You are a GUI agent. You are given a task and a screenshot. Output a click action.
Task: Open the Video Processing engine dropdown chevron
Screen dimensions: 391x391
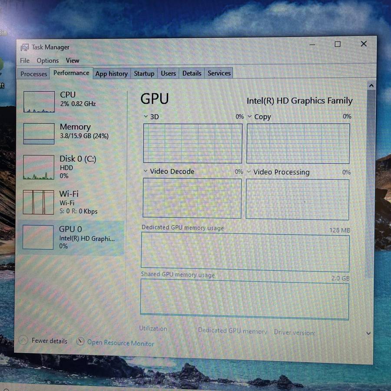click(249, 172)
